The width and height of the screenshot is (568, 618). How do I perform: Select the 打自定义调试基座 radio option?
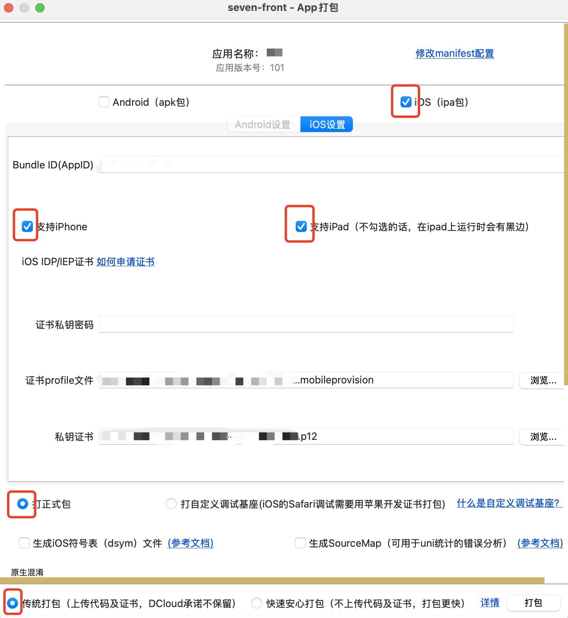point(171,504)
